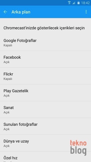
Task: Tap the Wi-Fi status icon
Action: pos(69,3)
